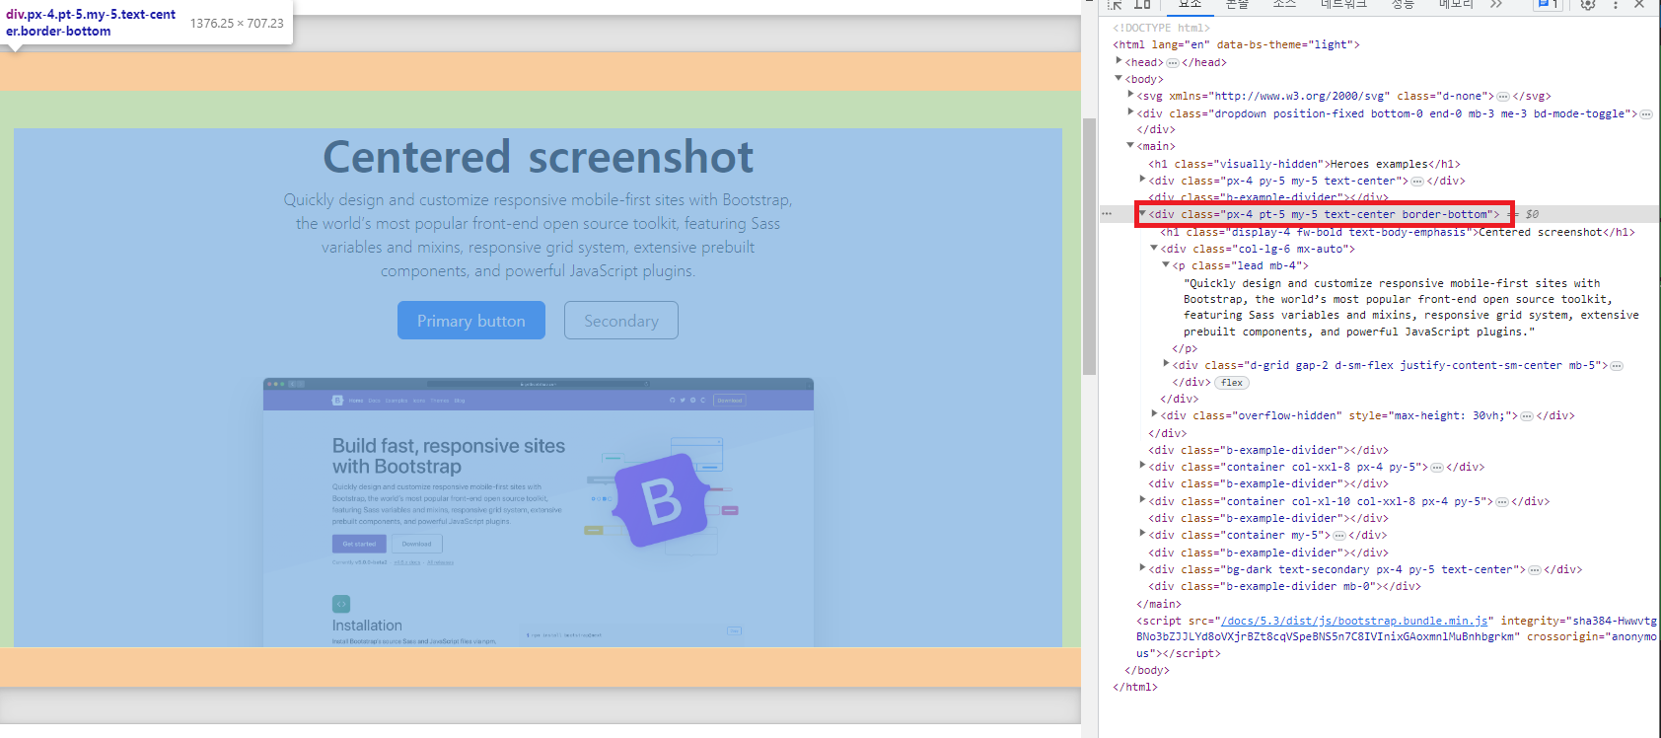
Task: Select the closing </body> tag line
Action: (x=1146, y=670)
